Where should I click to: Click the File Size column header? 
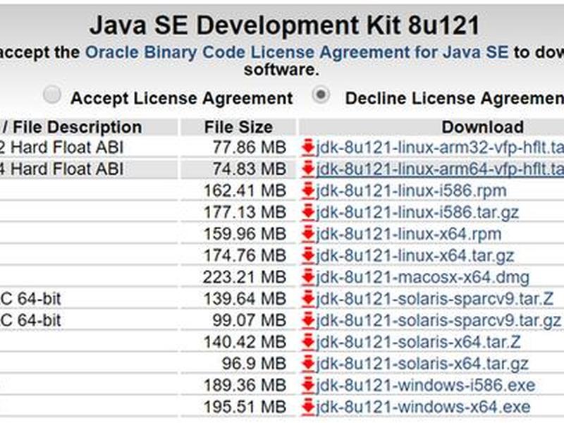pyautogui.click(x=238, y=127)
